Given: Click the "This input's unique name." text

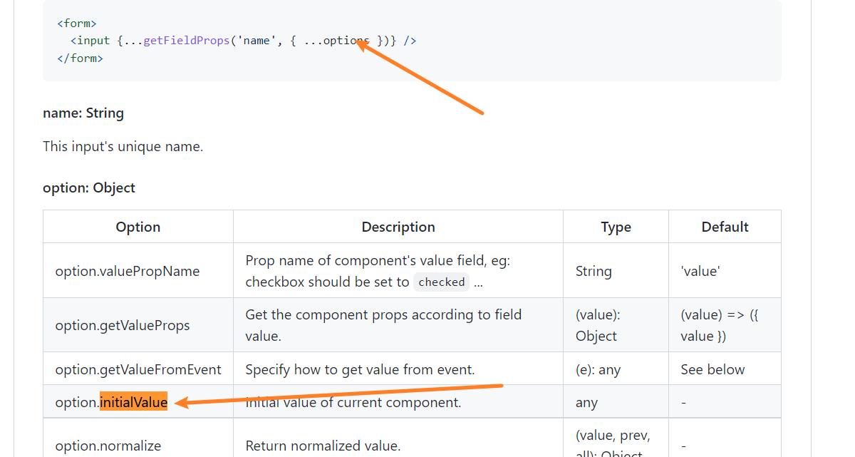Looking at the screenshot, I should click(x=123, y=147).
